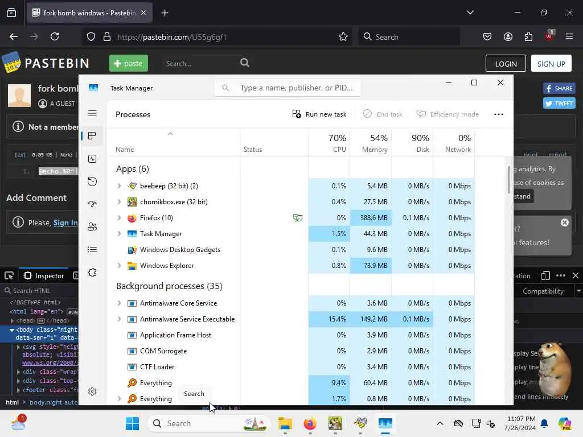Open Task Manager hamburger navigation menu
Screen dimensions: 583x437
point(92,113)
